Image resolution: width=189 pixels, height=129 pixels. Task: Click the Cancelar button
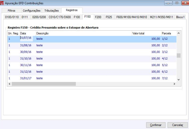coord(178,125)
